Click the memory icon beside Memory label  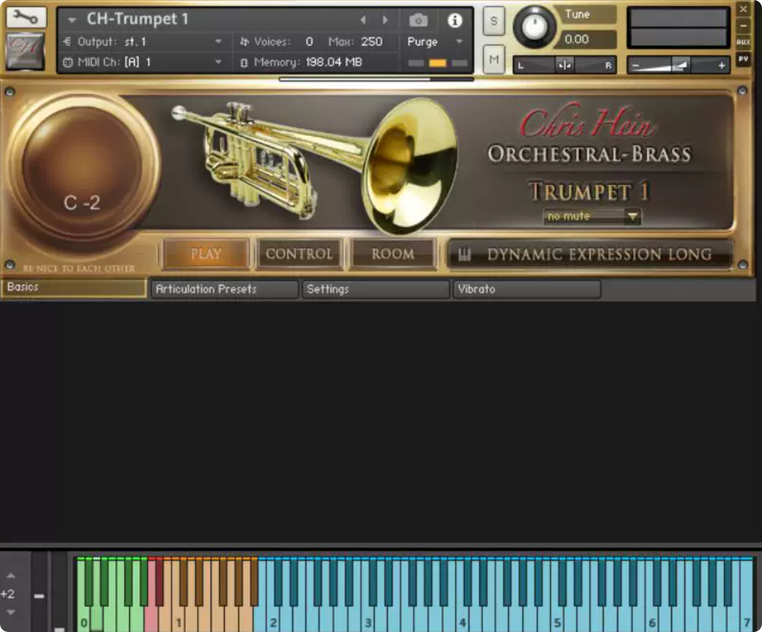244,62
